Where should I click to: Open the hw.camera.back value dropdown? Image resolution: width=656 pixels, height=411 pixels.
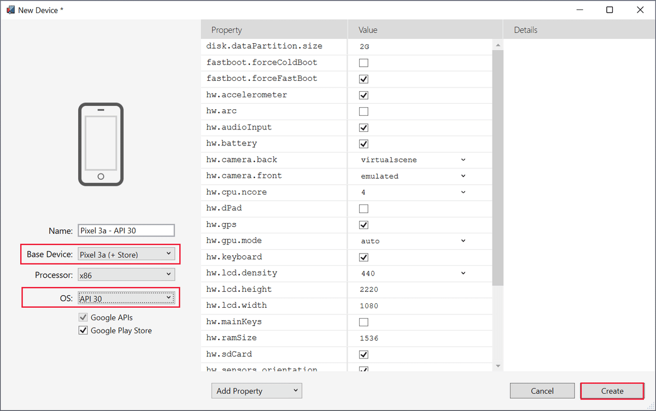point(413,160)
